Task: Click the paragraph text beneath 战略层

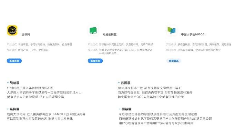Action: pyautogui.click(x=44, y=92)
